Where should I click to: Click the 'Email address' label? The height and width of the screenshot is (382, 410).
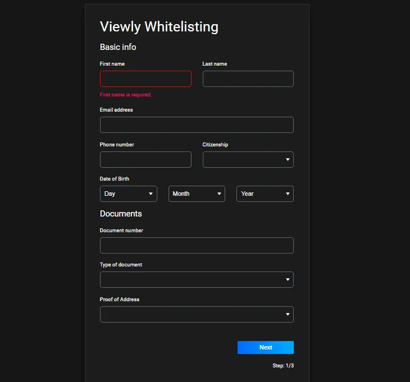[116, 110]
